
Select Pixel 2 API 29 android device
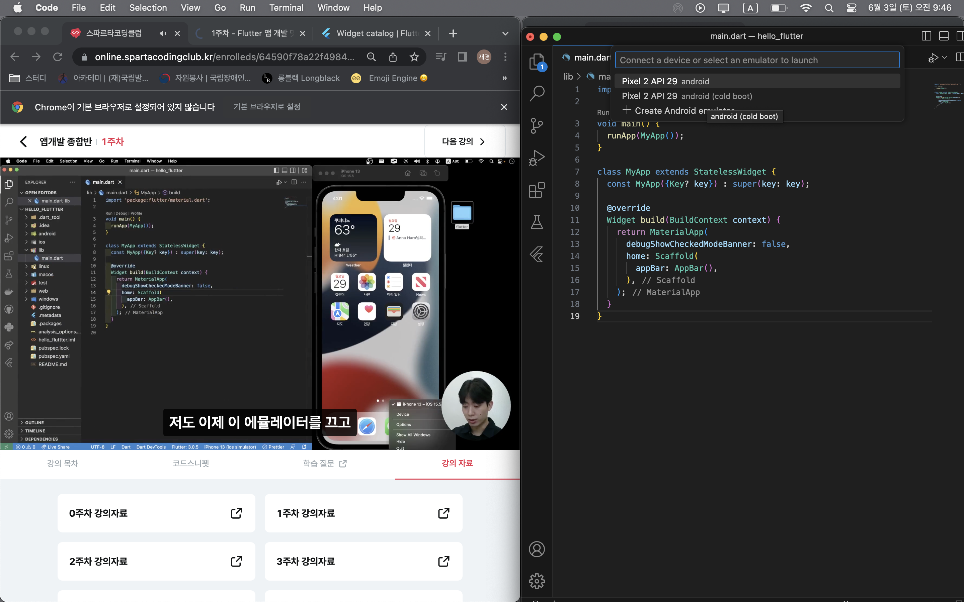757,81
